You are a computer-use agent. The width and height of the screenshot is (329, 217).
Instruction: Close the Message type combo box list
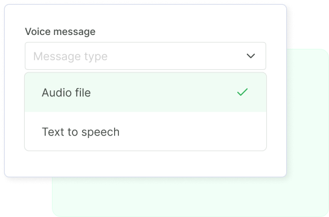coord(251,56)
